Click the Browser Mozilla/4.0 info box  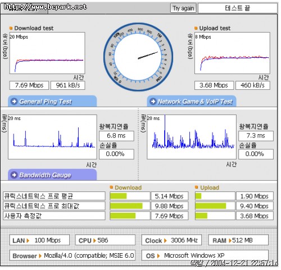(x=72, y=255)
